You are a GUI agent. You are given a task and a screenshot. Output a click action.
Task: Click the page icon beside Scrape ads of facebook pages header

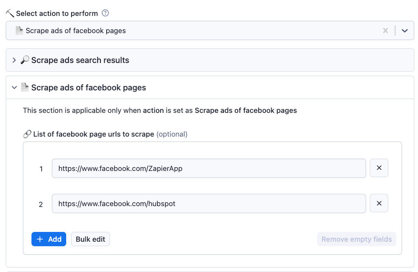tap(25, 87)
